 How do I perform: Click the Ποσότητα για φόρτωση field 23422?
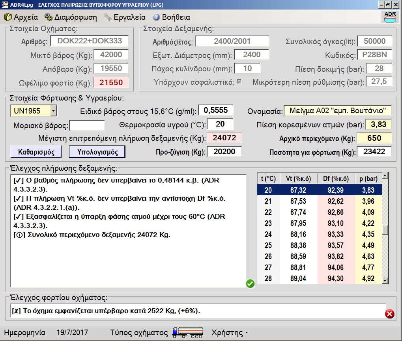[x=374, y=152]
